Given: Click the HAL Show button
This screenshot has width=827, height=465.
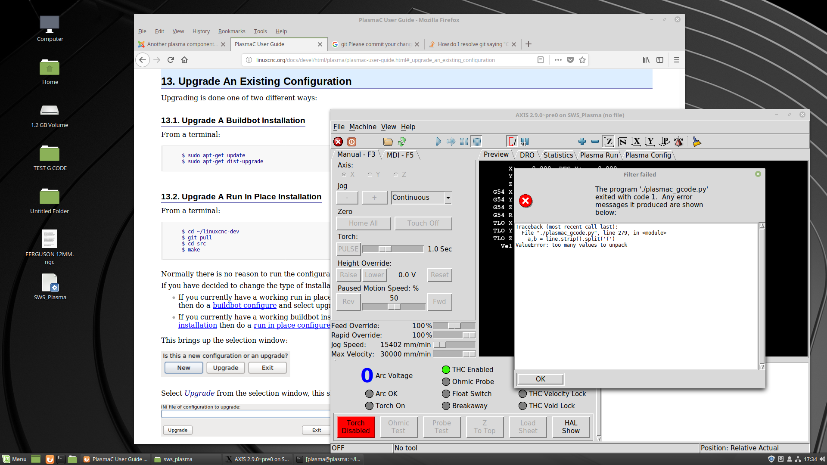Looking at the screenshot, I should 571,427.
